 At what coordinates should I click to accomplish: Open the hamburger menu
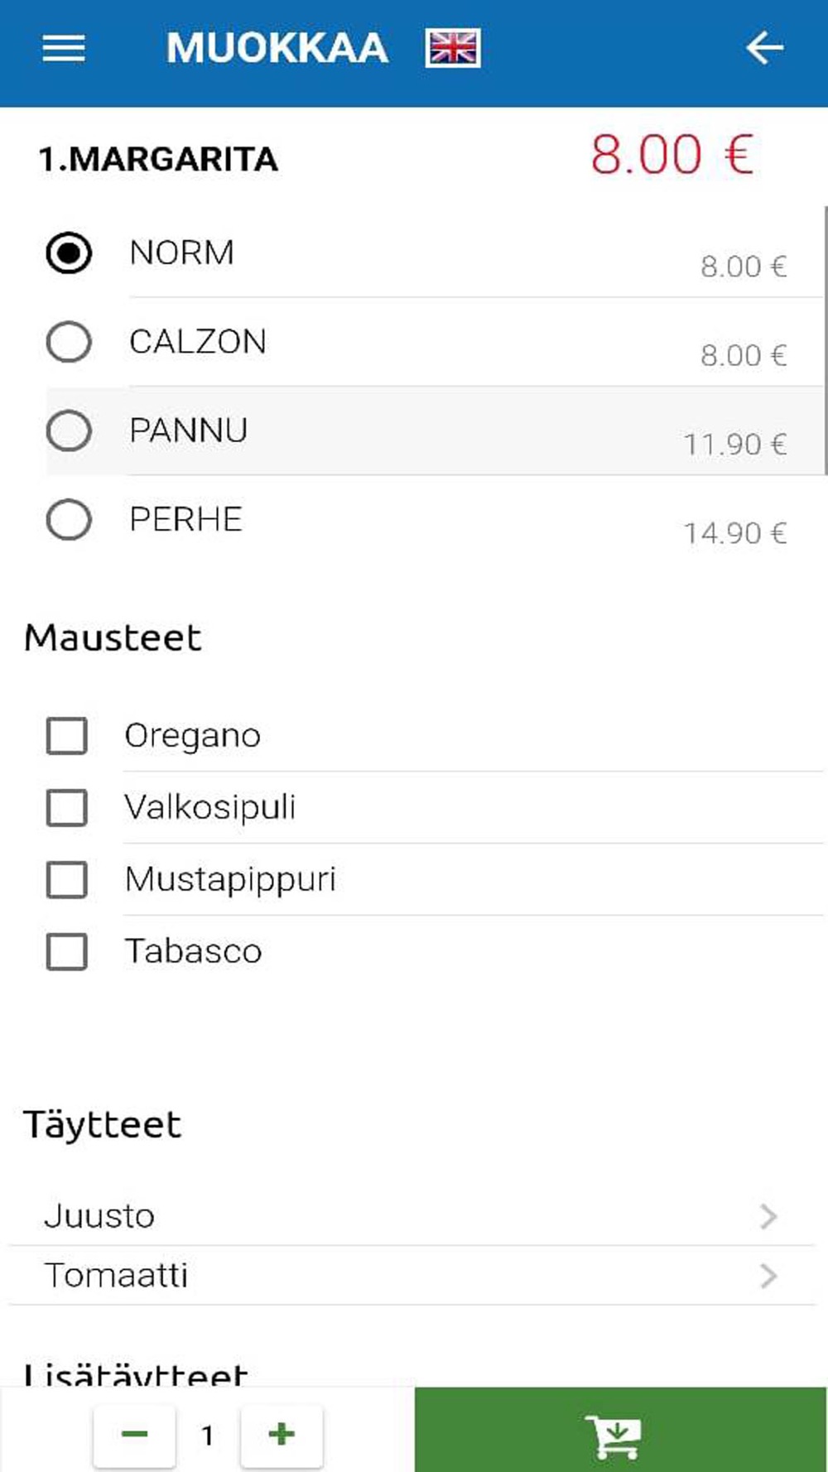click(64, 48)
